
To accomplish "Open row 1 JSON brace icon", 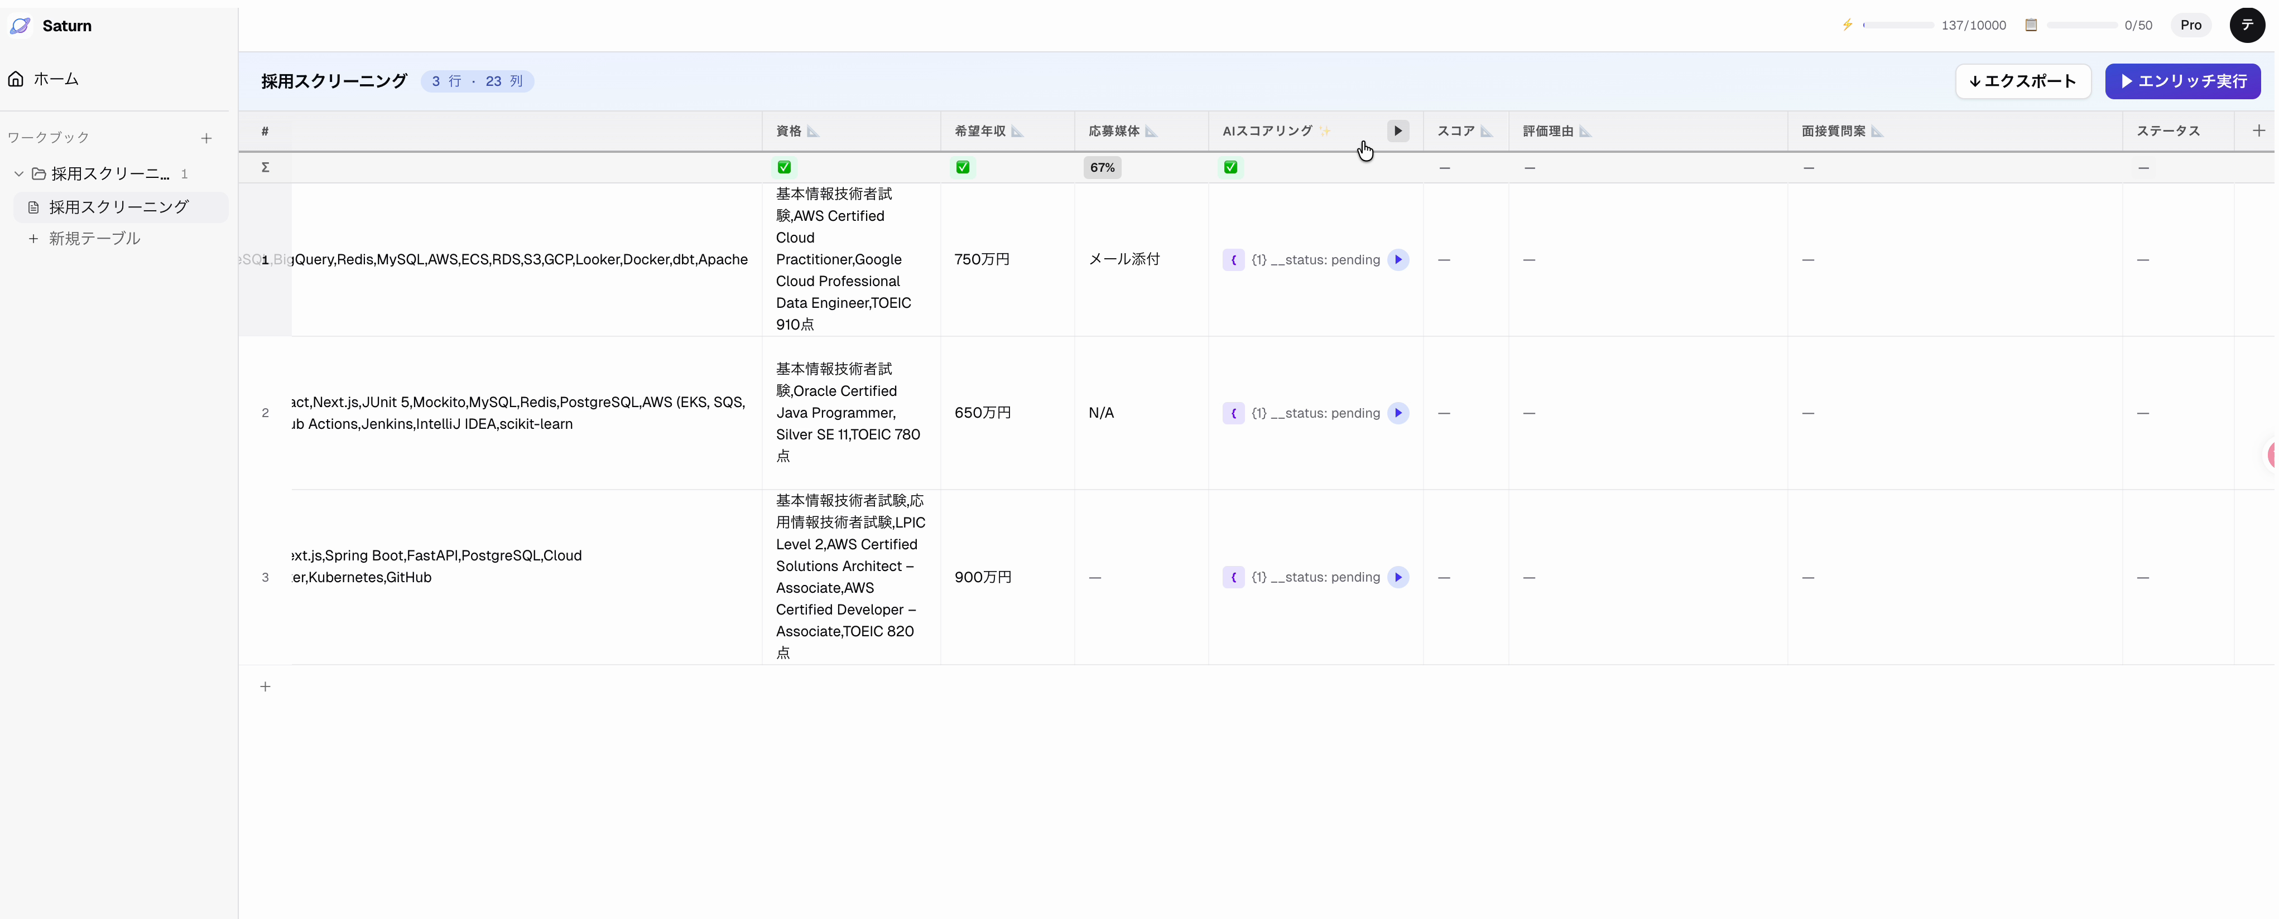I will coord(1233,259).
